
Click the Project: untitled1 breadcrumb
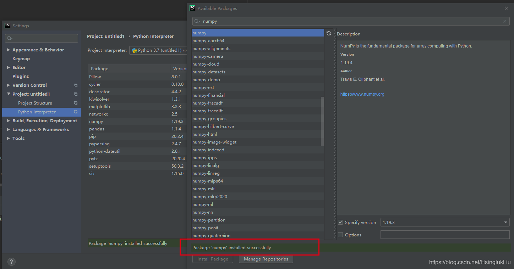tap(106, 37)
